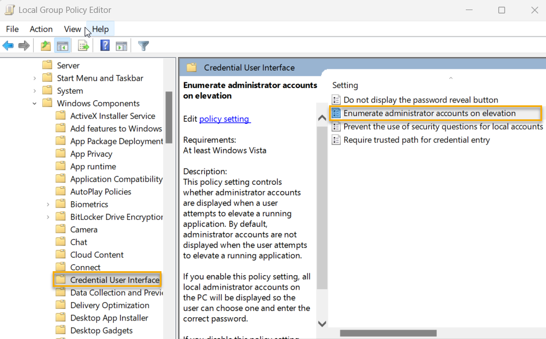Open the File menu
The height and width of the screenshot is (339, 546).
[12, 29]
